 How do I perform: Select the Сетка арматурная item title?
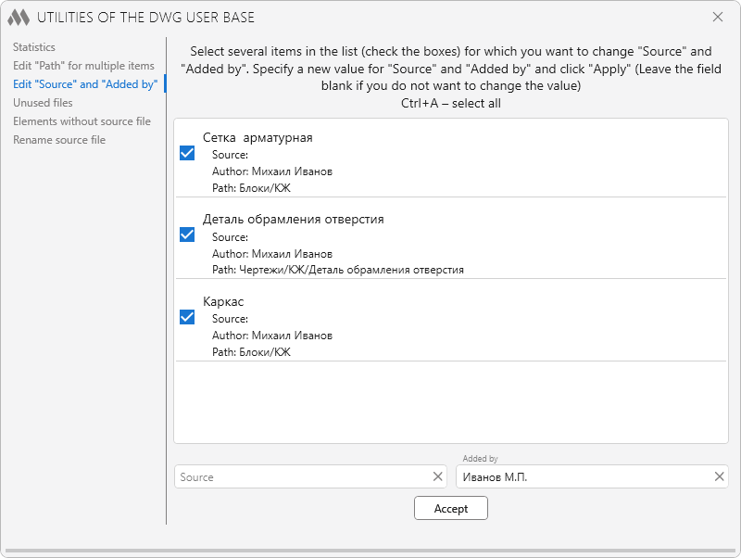coord(257,137)
